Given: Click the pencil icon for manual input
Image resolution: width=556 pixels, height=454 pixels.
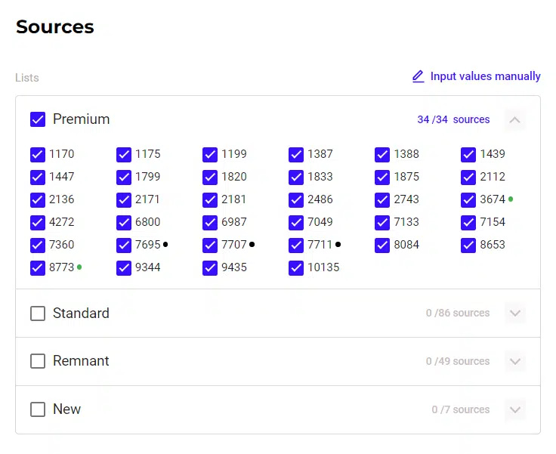Looking at the screenshot, I should click(x=418, y=76).
